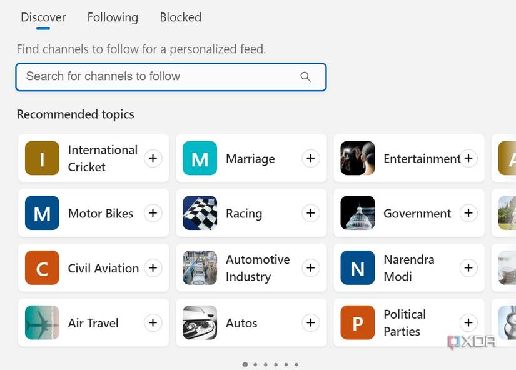Click the search magnifier icon
Viewport: 516px width, 370px height.
(305, 77)
